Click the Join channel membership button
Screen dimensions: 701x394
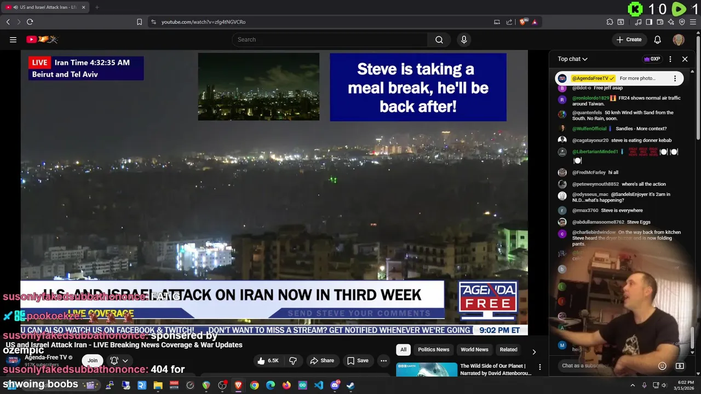tap(93, 361)
